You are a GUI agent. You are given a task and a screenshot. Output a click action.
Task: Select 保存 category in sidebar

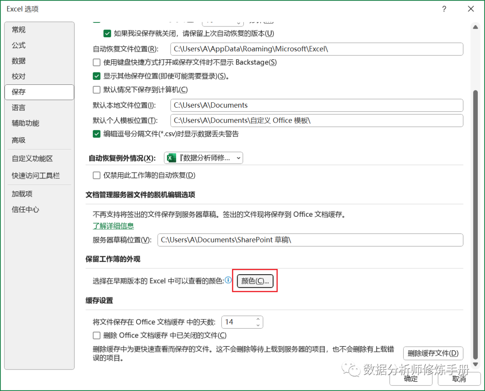click(39, 92)
